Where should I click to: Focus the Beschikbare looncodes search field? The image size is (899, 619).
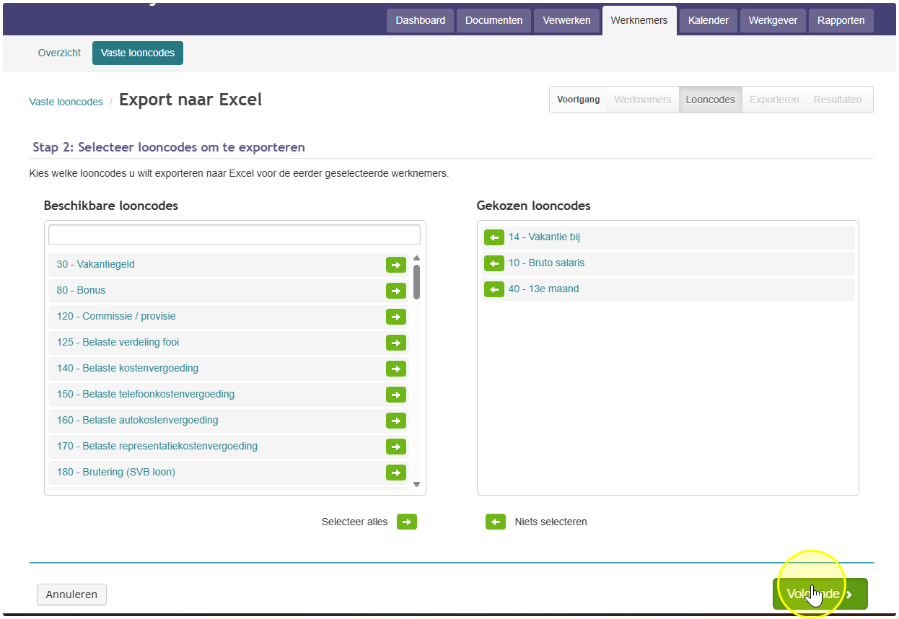[234, 234]
